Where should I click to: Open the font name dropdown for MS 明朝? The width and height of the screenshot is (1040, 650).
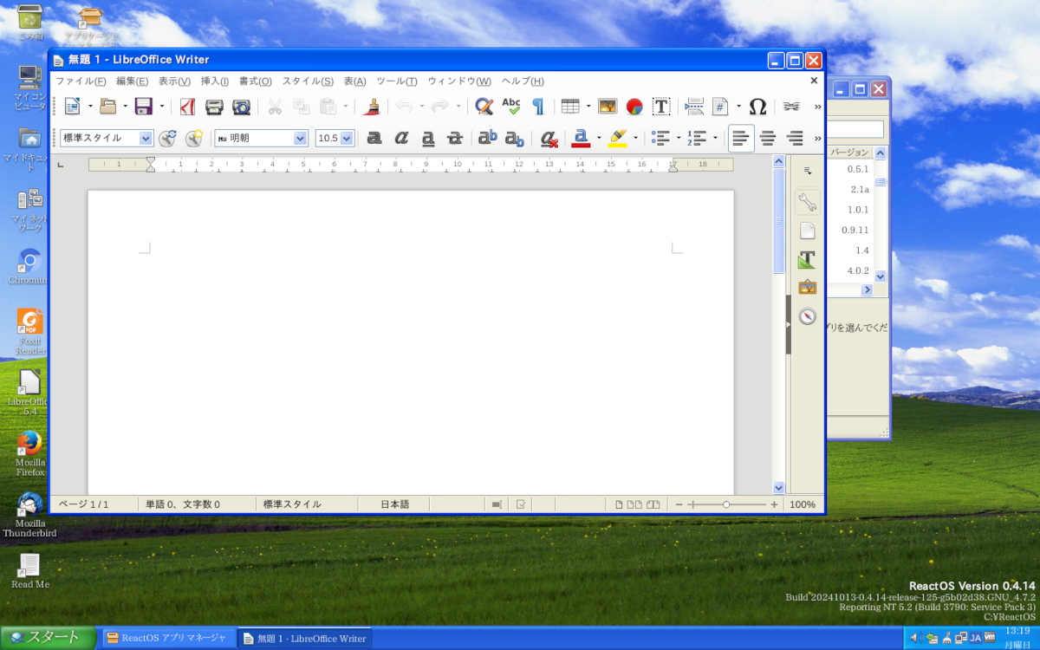click(x=301, y=138)
